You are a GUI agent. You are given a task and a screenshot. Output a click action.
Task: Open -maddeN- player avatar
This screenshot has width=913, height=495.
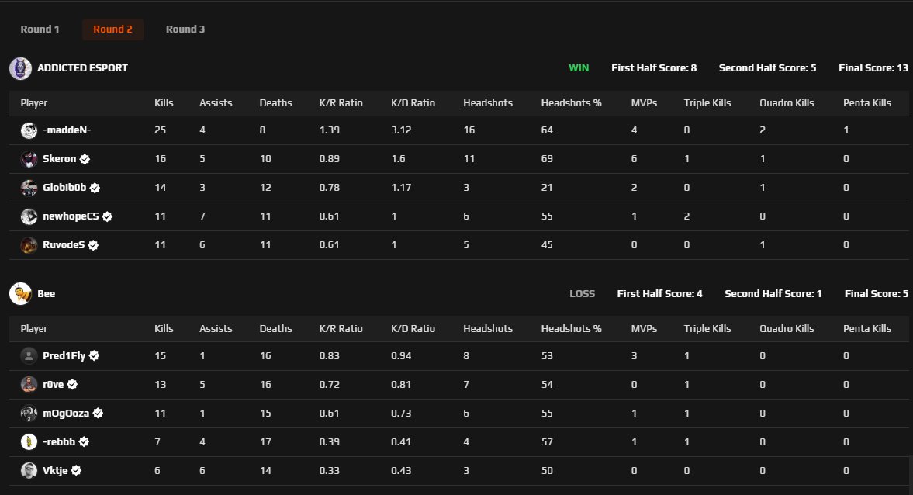pos(29,130)
